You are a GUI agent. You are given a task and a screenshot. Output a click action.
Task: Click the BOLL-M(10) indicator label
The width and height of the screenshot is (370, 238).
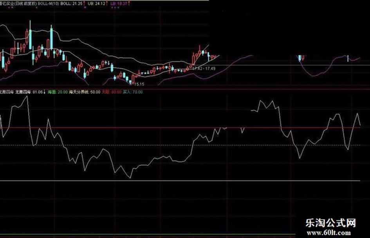tap(49, 4)
